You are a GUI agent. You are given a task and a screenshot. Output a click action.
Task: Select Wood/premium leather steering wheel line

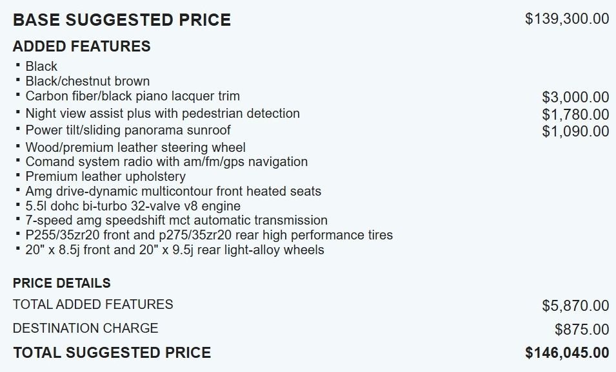(x=135, y=147)
